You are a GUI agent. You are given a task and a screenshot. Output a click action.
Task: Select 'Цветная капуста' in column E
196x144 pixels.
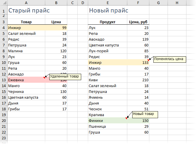click(108, 45)
